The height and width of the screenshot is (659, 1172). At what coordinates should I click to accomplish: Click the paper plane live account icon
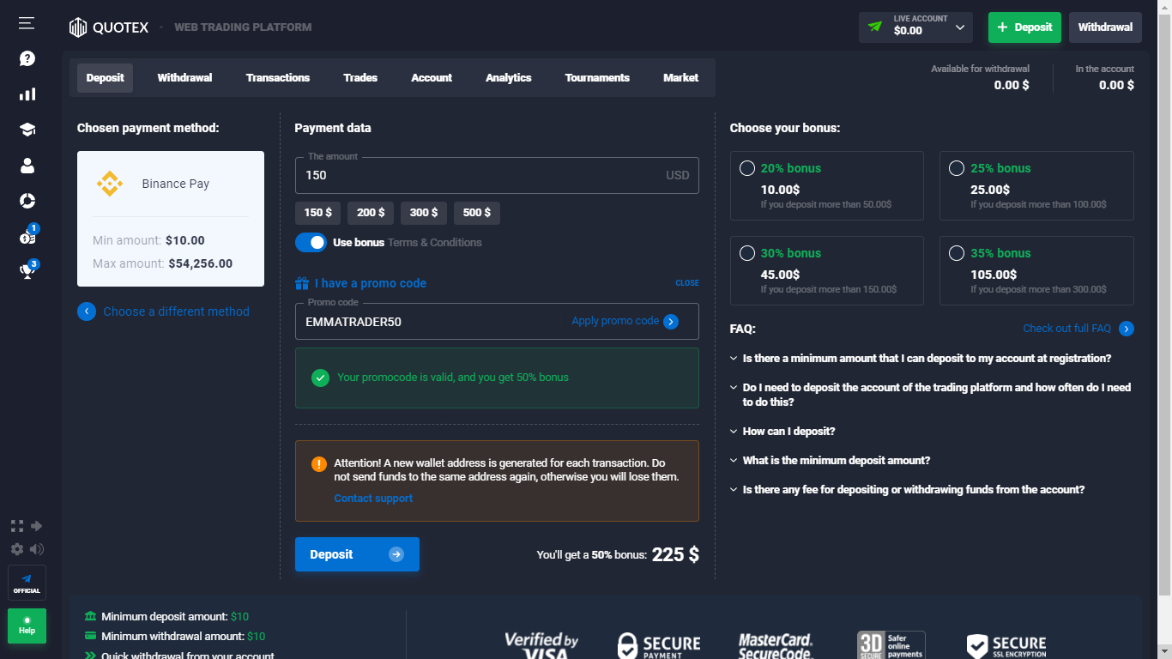tap(875, 27)
